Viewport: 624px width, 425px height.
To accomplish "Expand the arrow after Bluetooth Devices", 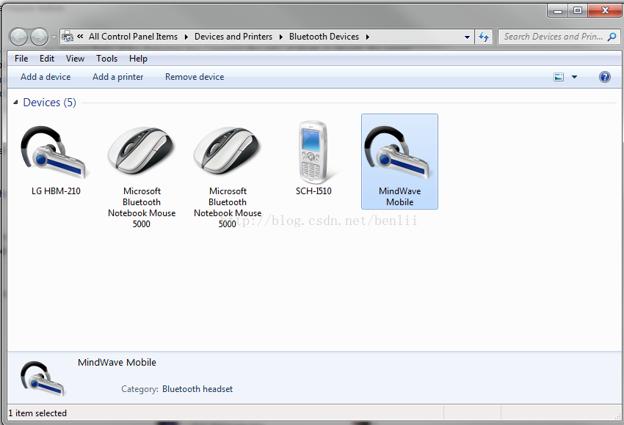I will 367,37.
